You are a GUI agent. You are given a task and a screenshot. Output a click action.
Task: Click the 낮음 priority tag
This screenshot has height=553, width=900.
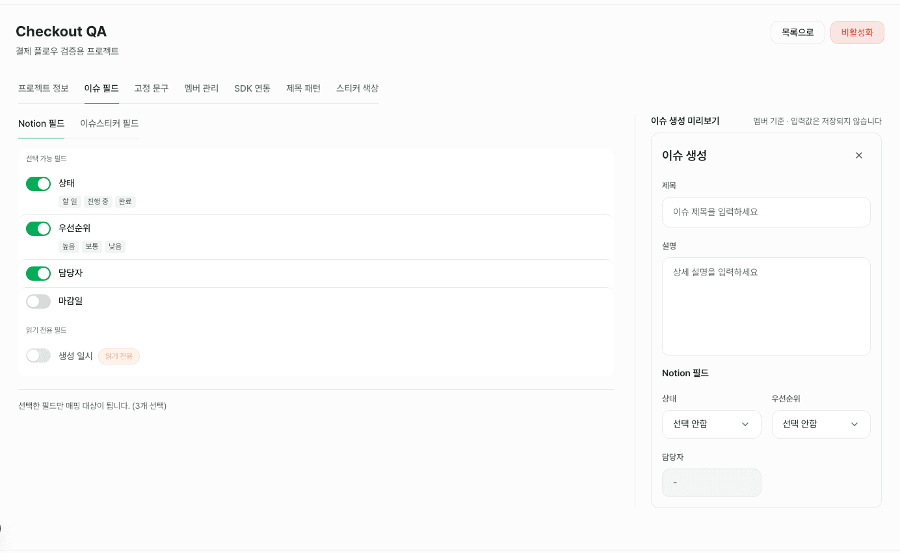point(115,246)
